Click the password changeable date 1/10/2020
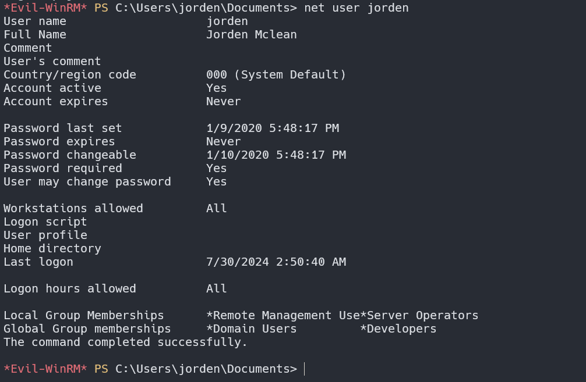The image size is (586, 382). click(276, 155)
